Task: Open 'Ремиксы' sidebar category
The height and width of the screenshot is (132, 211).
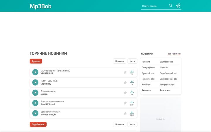Action: click(x=146, y=90)
